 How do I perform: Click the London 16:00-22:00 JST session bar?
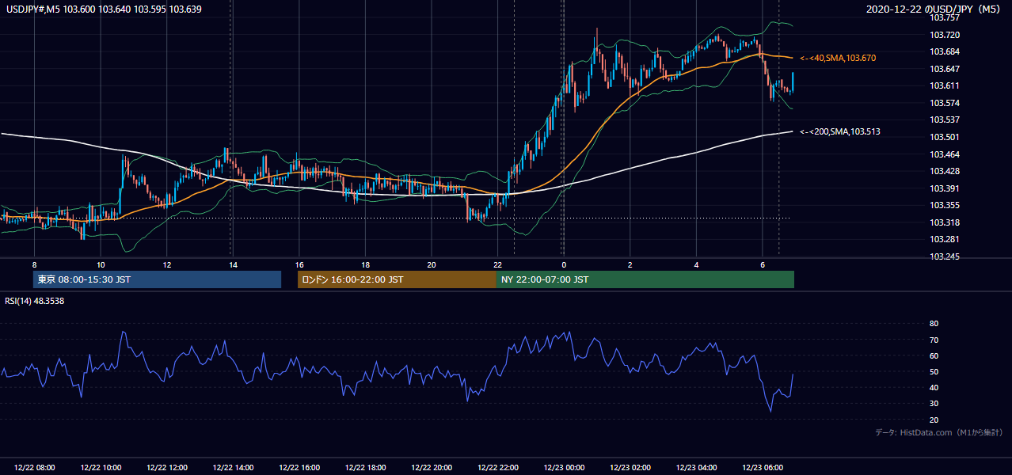[397, 279]
